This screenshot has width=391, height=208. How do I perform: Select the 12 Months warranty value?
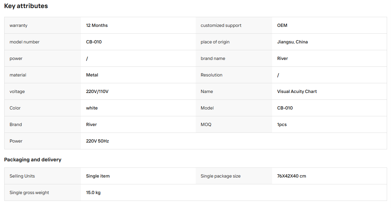click(x=97, y=25)
